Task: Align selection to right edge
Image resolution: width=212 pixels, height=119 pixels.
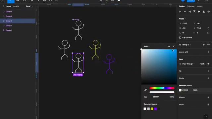Action: point(190,12)
